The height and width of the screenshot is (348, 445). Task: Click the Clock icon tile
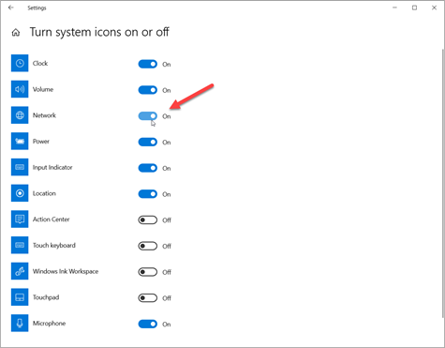20,63
